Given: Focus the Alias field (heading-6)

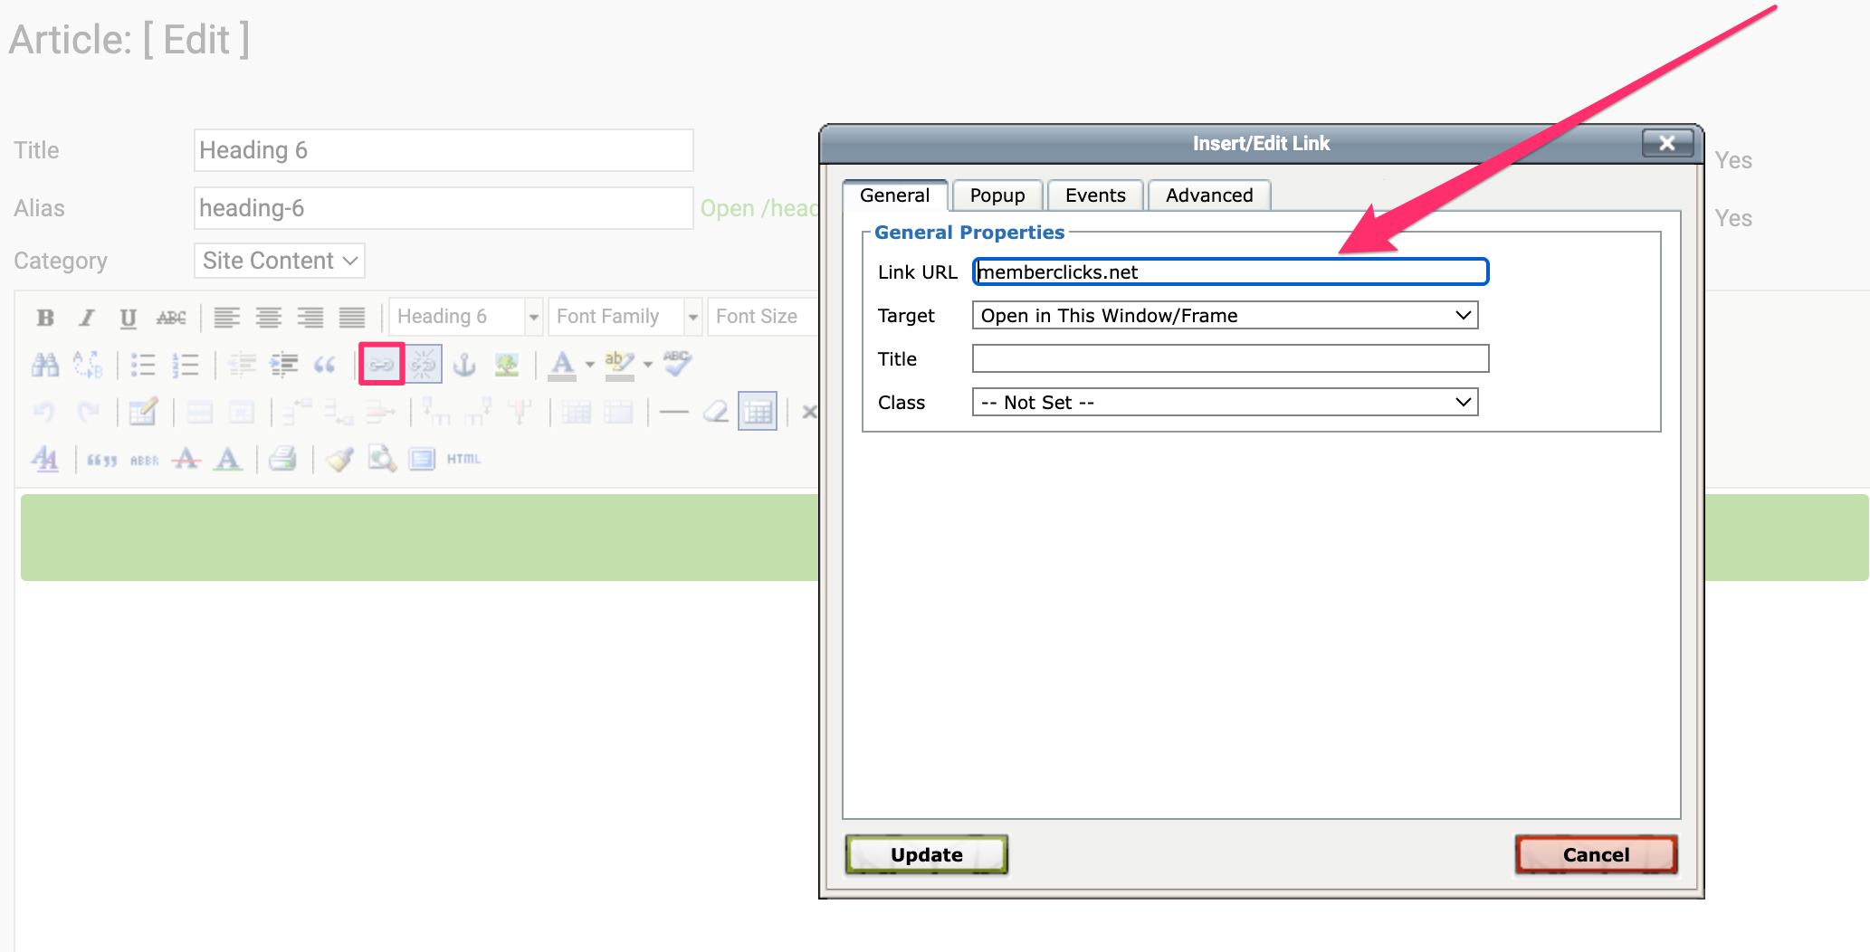Looking at the screenshot, I should (x=444, y=208).
